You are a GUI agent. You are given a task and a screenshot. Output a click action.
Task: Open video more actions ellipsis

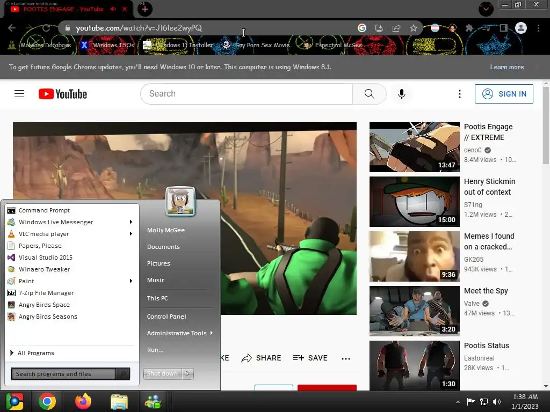346,358
